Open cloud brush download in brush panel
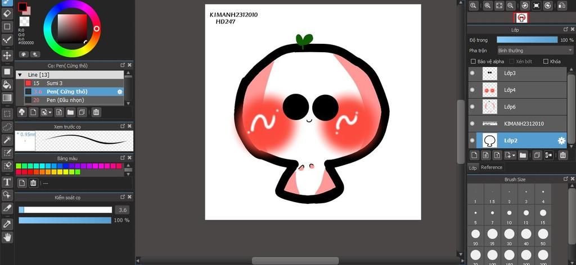The height and width of the screenshot is (265, 576). pos(22,112)
